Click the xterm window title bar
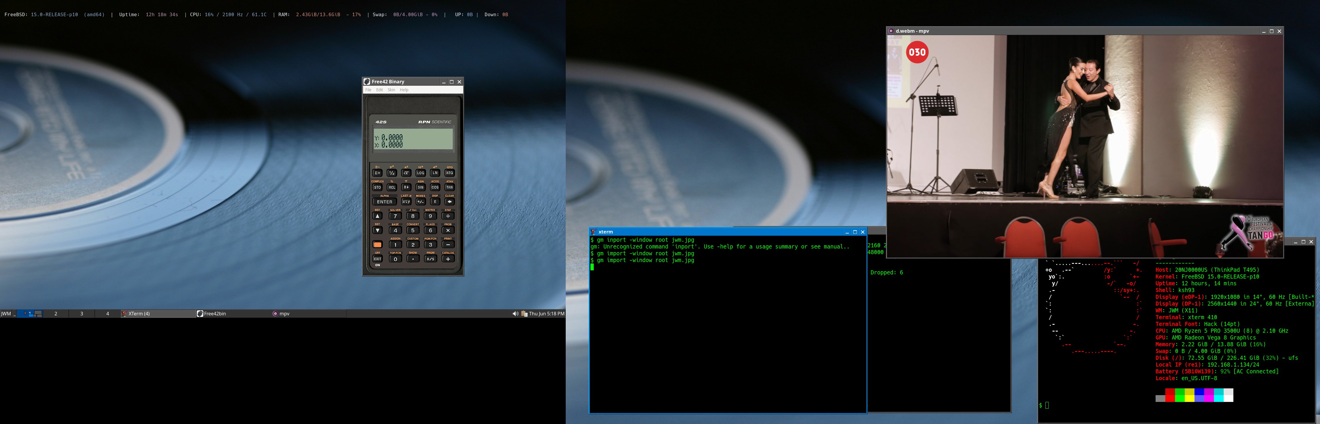This screenshot has height=424, width=1320. point(728,232)
